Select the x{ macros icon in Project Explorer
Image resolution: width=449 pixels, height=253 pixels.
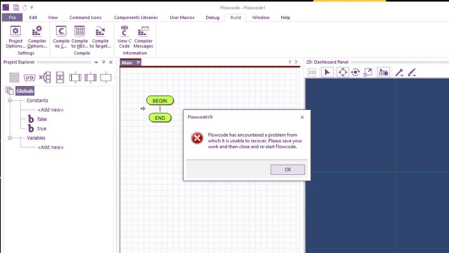[x=45, y=77]
